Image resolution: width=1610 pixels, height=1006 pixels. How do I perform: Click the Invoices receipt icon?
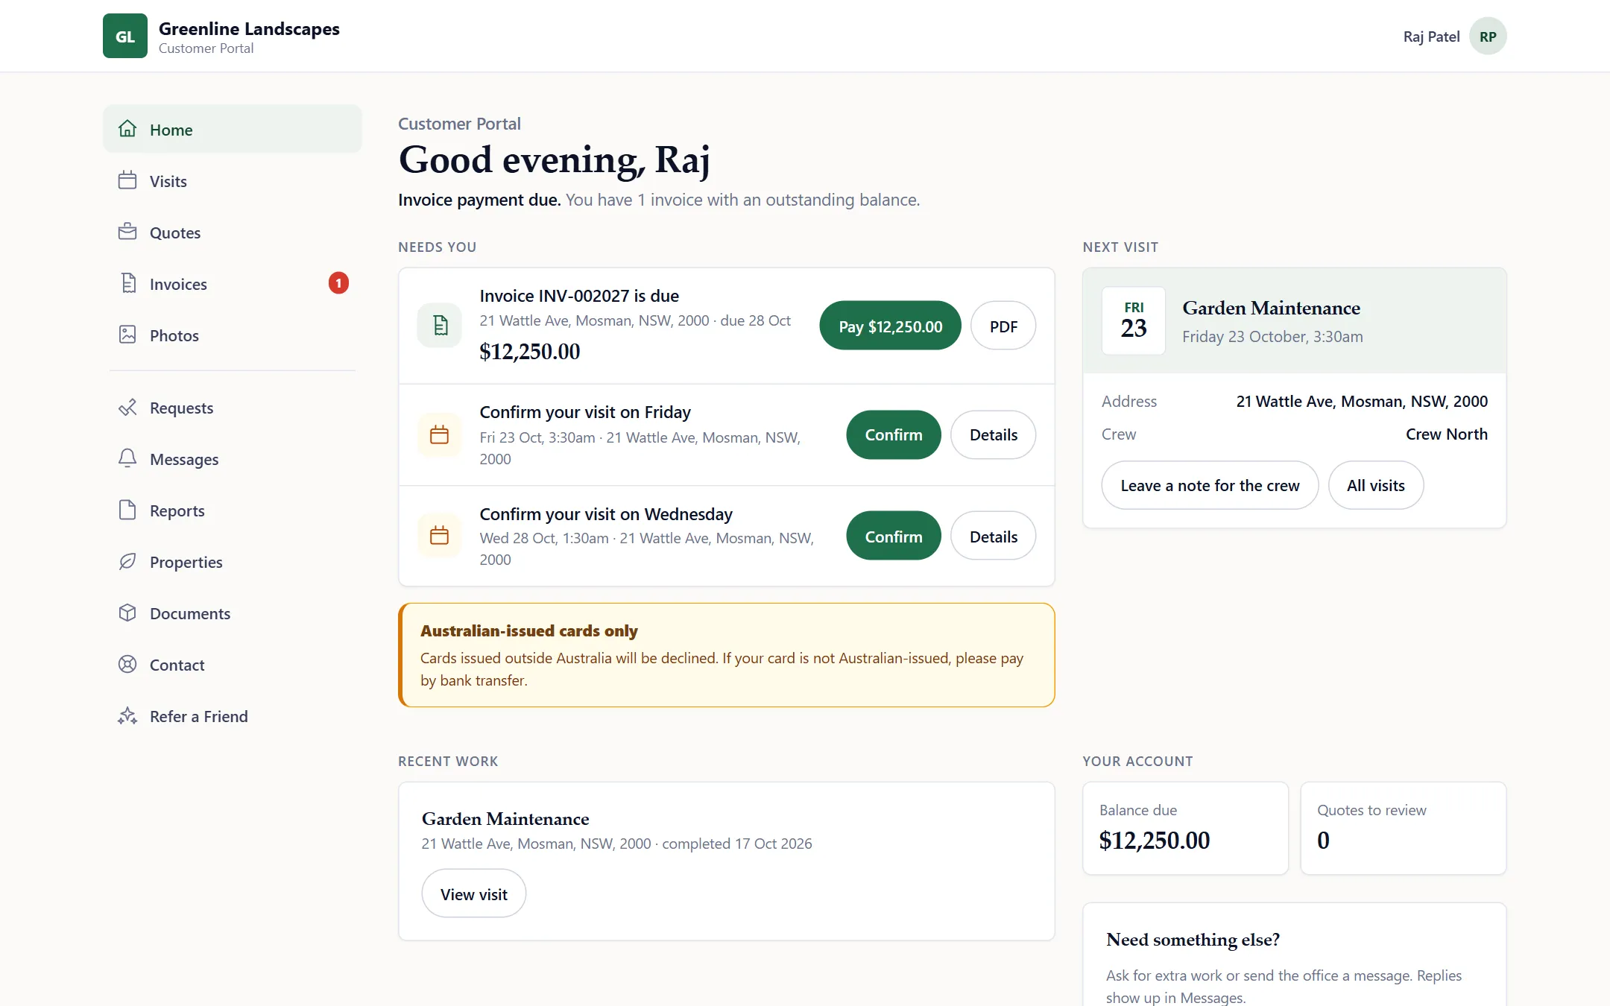point(127,283)
